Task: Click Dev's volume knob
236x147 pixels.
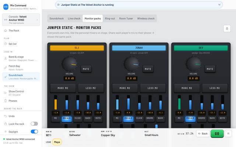Action: tap(194, 64)
